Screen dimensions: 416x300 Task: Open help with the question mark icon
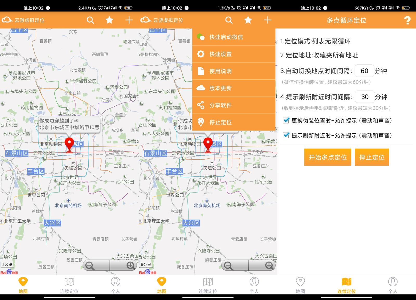click(x=407, y=20)
